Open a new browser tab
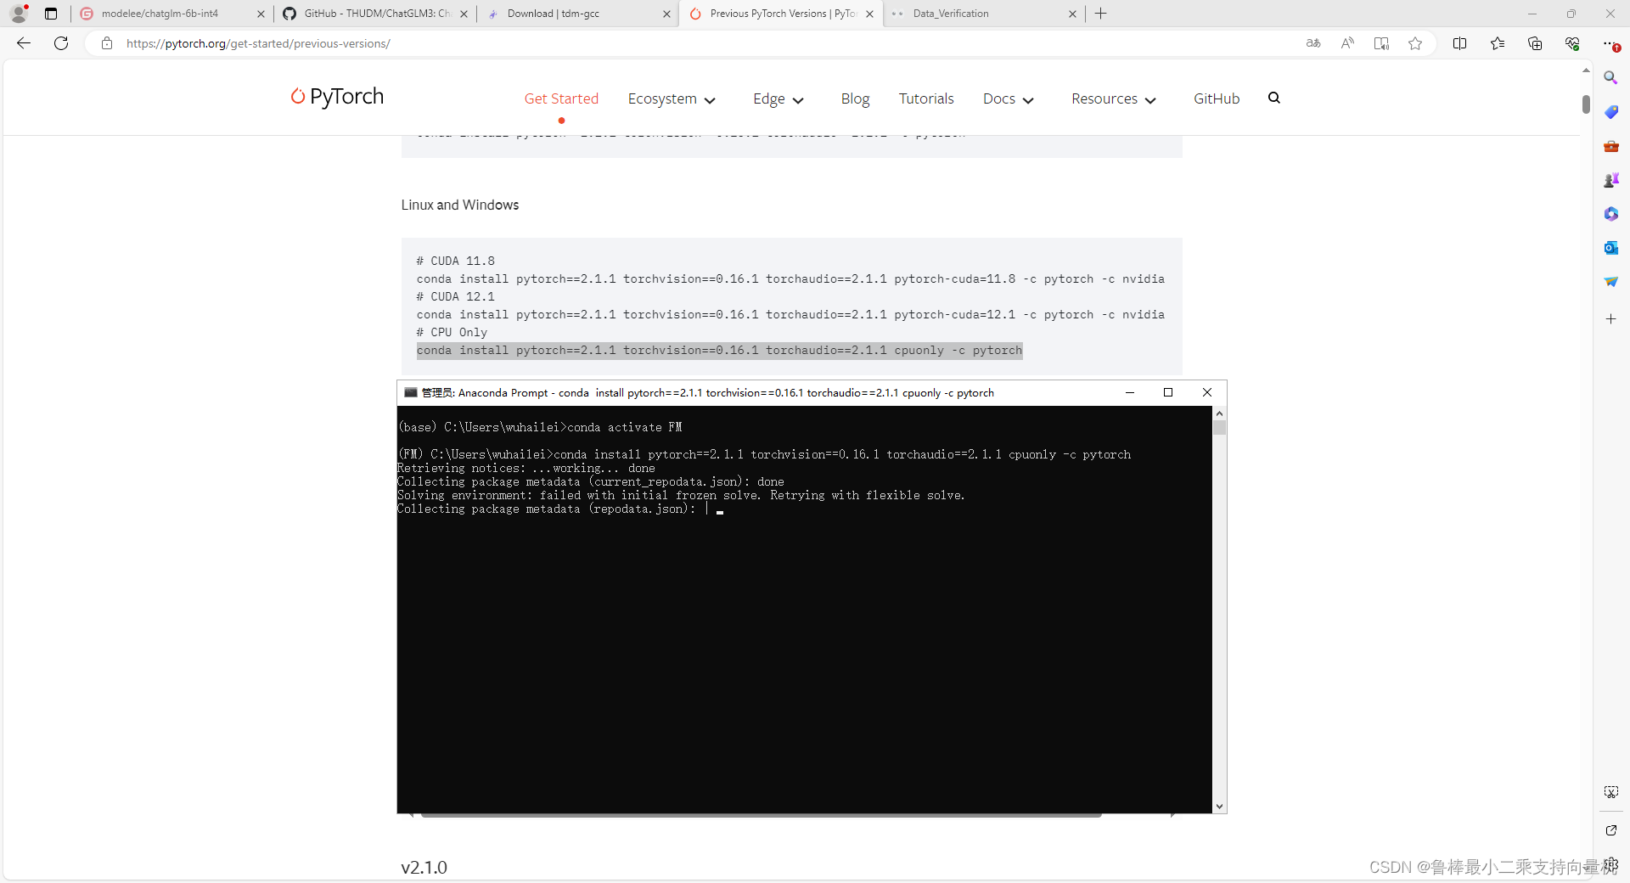Screen dimensions: 1630x883 tap(1101, 14)
